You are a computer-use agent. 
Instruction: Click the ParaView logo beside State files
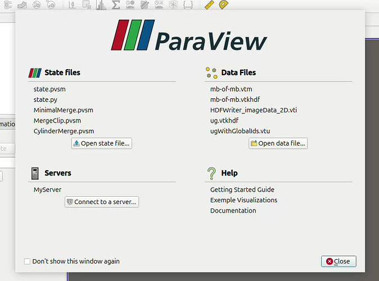35,72
